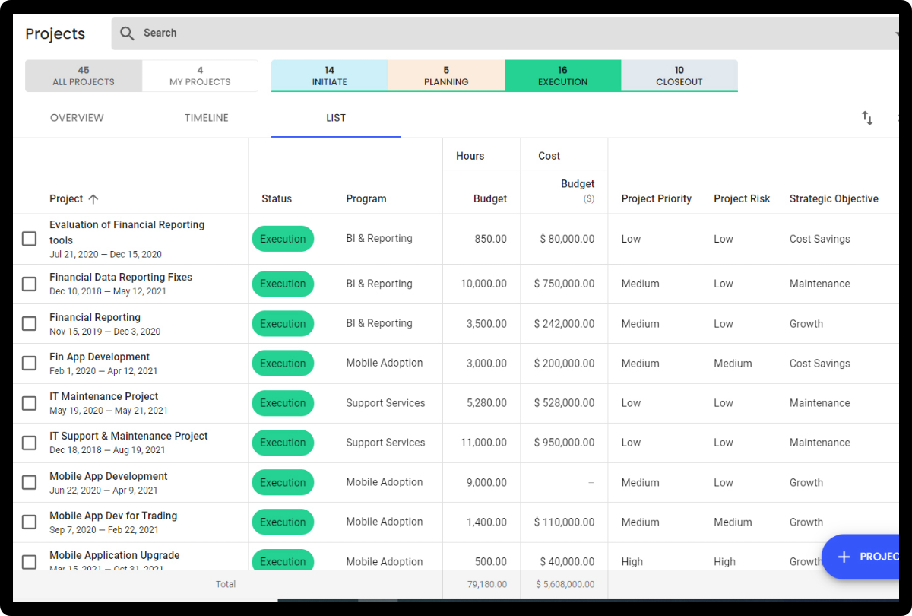912x616 pixels.
Task: Click Support Services program in IT Maintenance row
Action: (385, 403)
